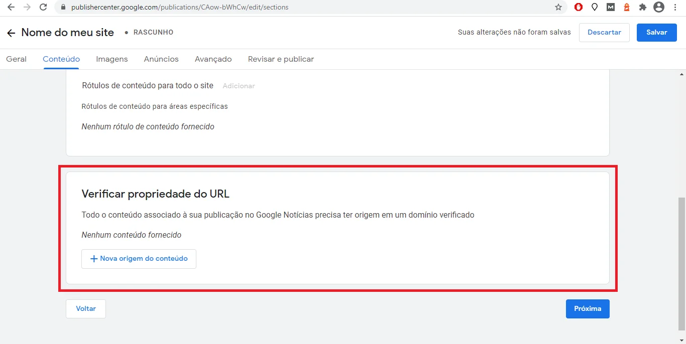Screen dimensions: 686x344
Task: Open the Extensions puzzle piece menu
Action: pyautogui.click(x=642, y=8)
